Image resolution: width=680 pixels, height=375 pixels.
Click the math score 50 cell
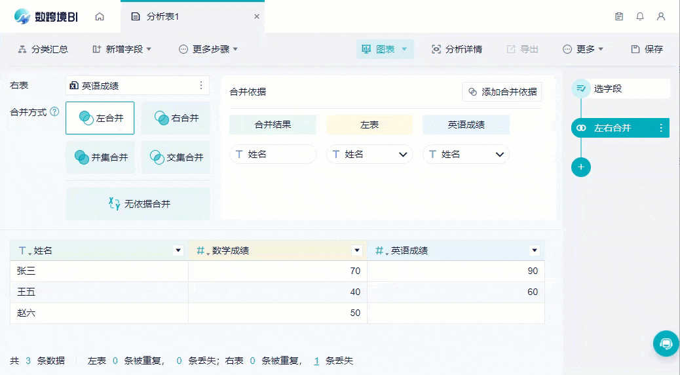pyautogui.click(x=278, y=313)
